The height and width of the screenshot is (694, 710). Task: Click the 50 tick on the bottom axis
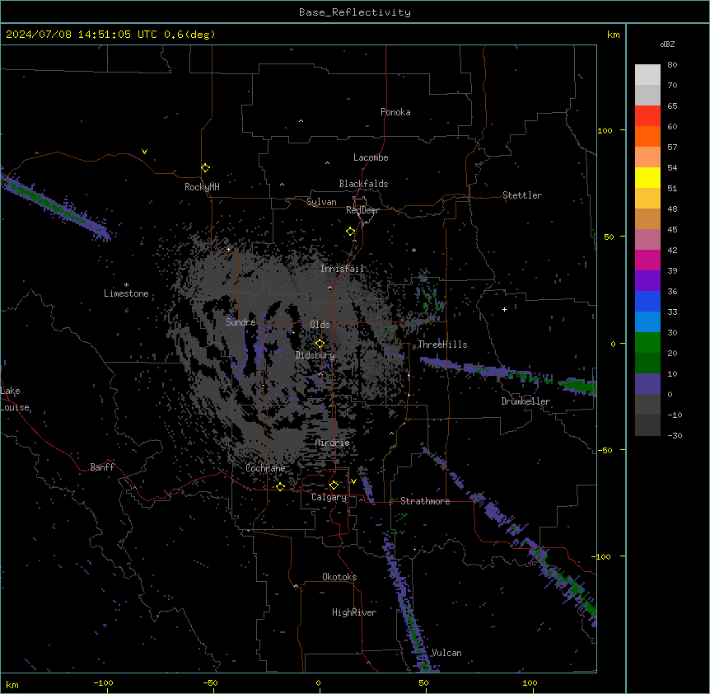423,682
